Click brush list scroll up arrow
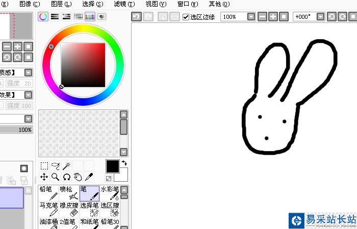 tap(124, 190)
